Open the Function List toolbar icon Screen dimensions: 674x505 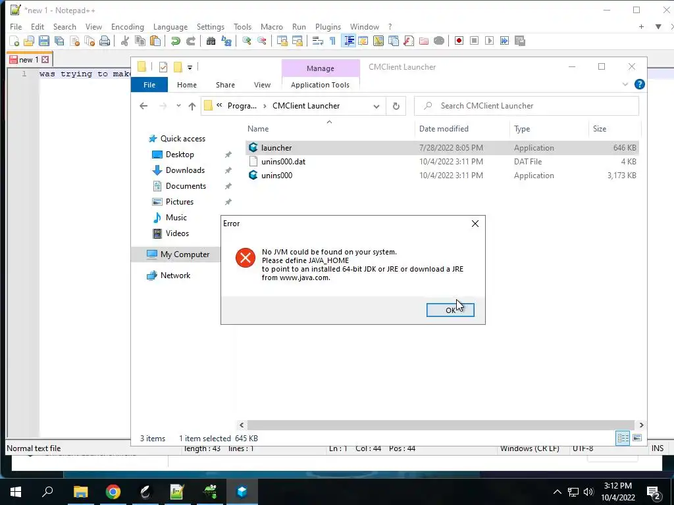coord(409,41)
